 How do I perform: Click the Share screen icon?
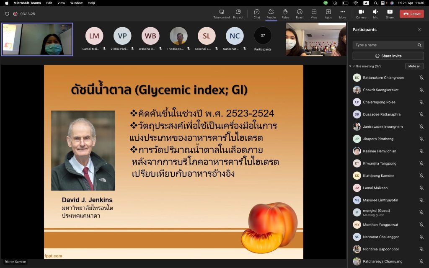390,12
